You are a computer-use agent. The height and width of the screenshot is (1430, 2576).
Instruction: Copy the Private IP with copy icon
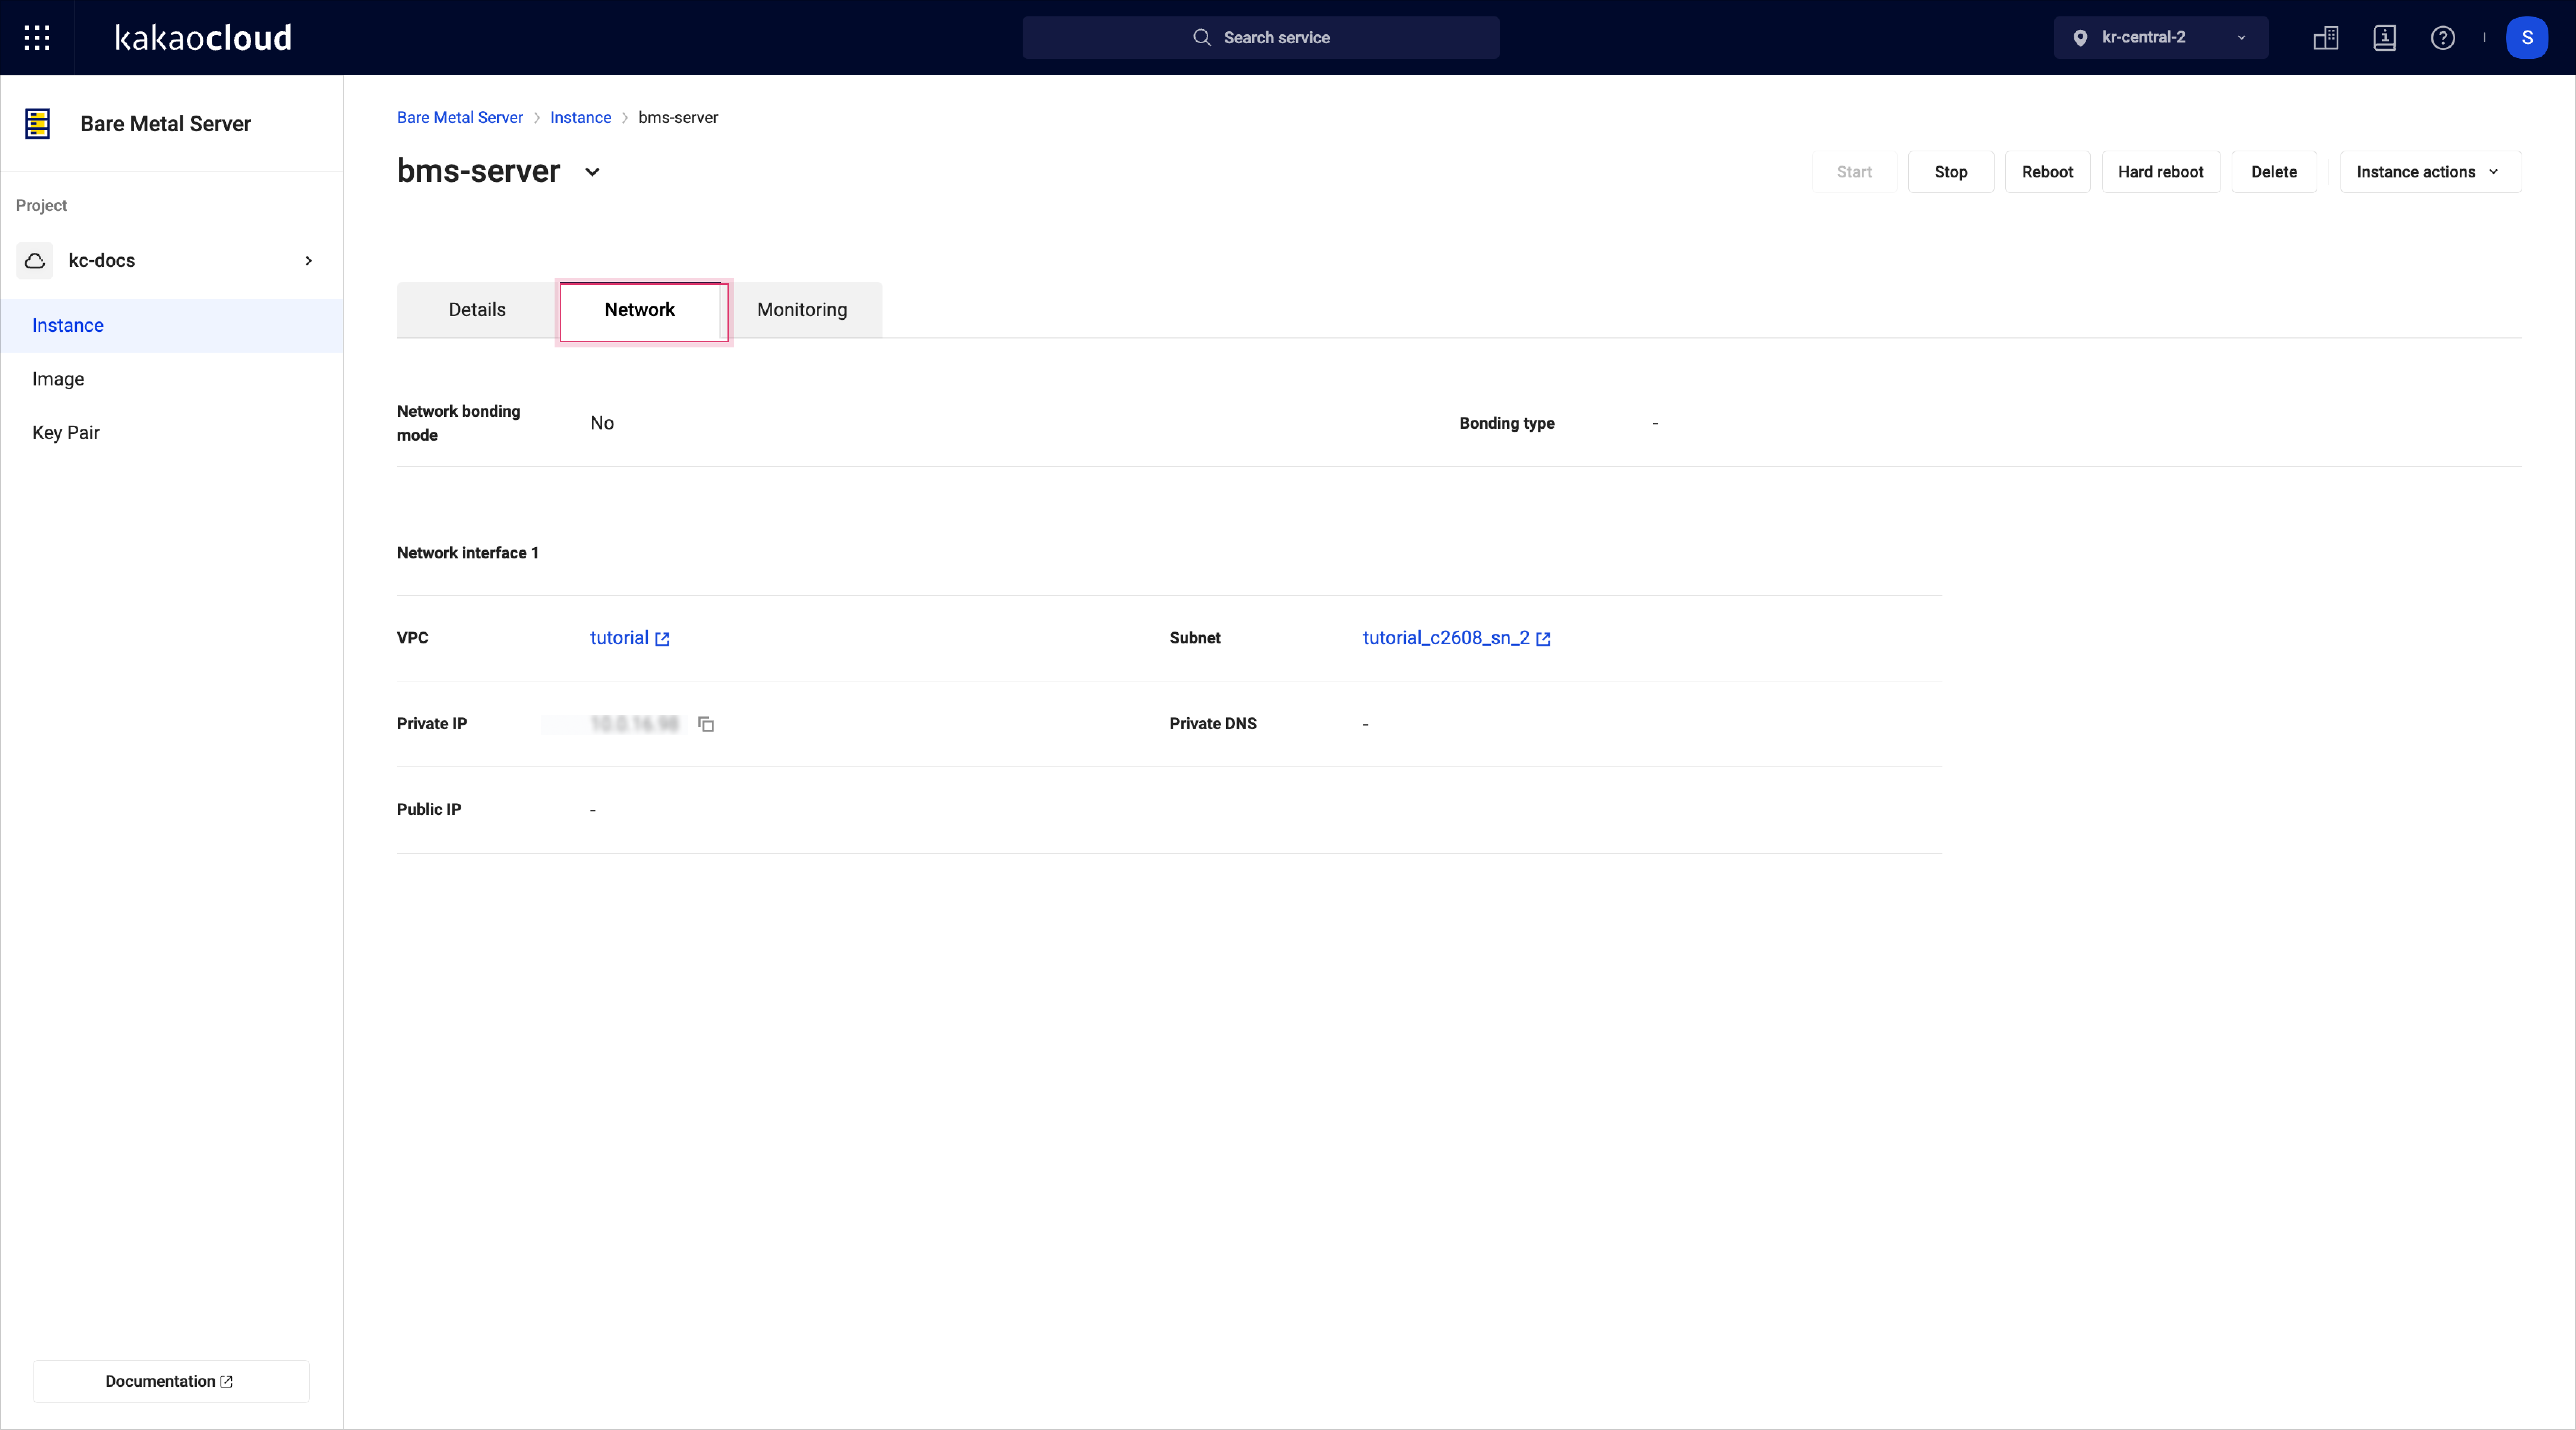pyautogui.click(x=706, y=724)
